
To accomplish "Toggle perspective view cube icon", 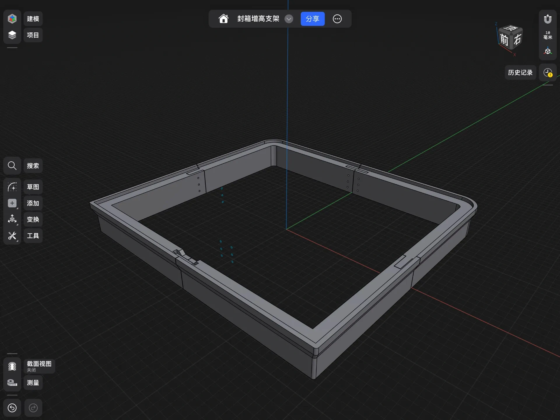I will tap(548, 51).
